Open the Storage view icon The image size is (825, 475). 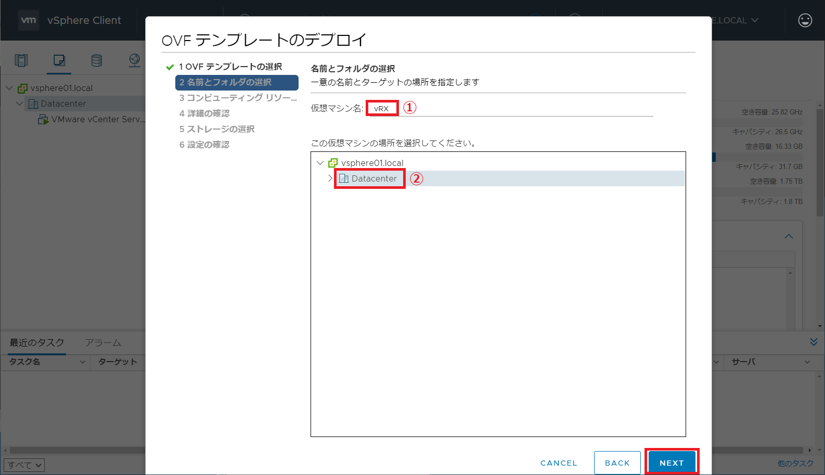click(x=97, y=60)
